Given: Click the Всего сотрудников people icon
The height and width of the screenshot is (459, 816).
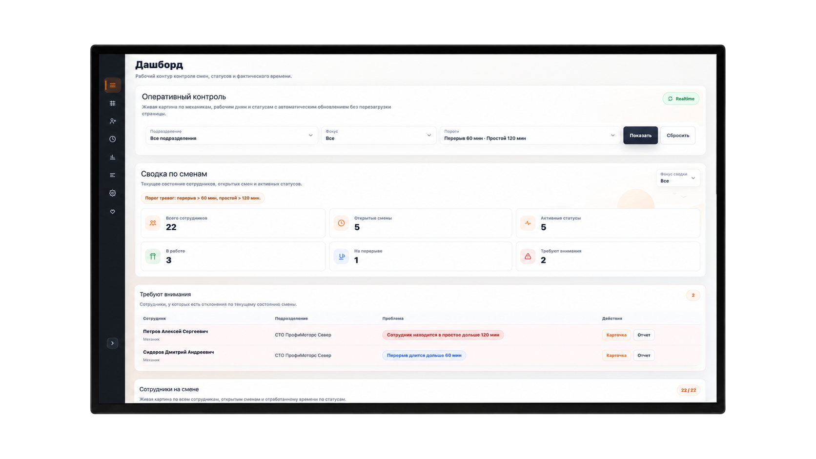Looking at the screenshot, I should 153,223.
